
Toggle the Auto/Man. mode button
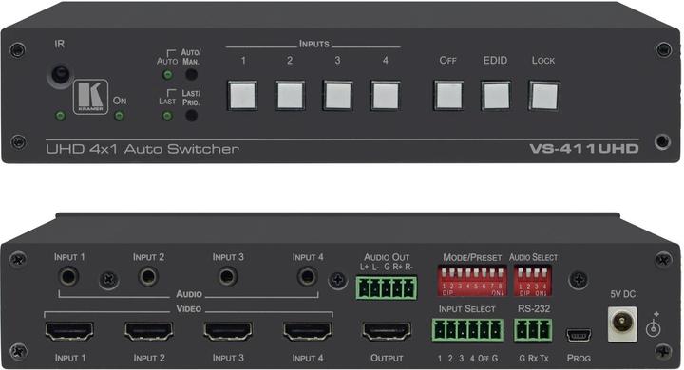click(191, 75)
